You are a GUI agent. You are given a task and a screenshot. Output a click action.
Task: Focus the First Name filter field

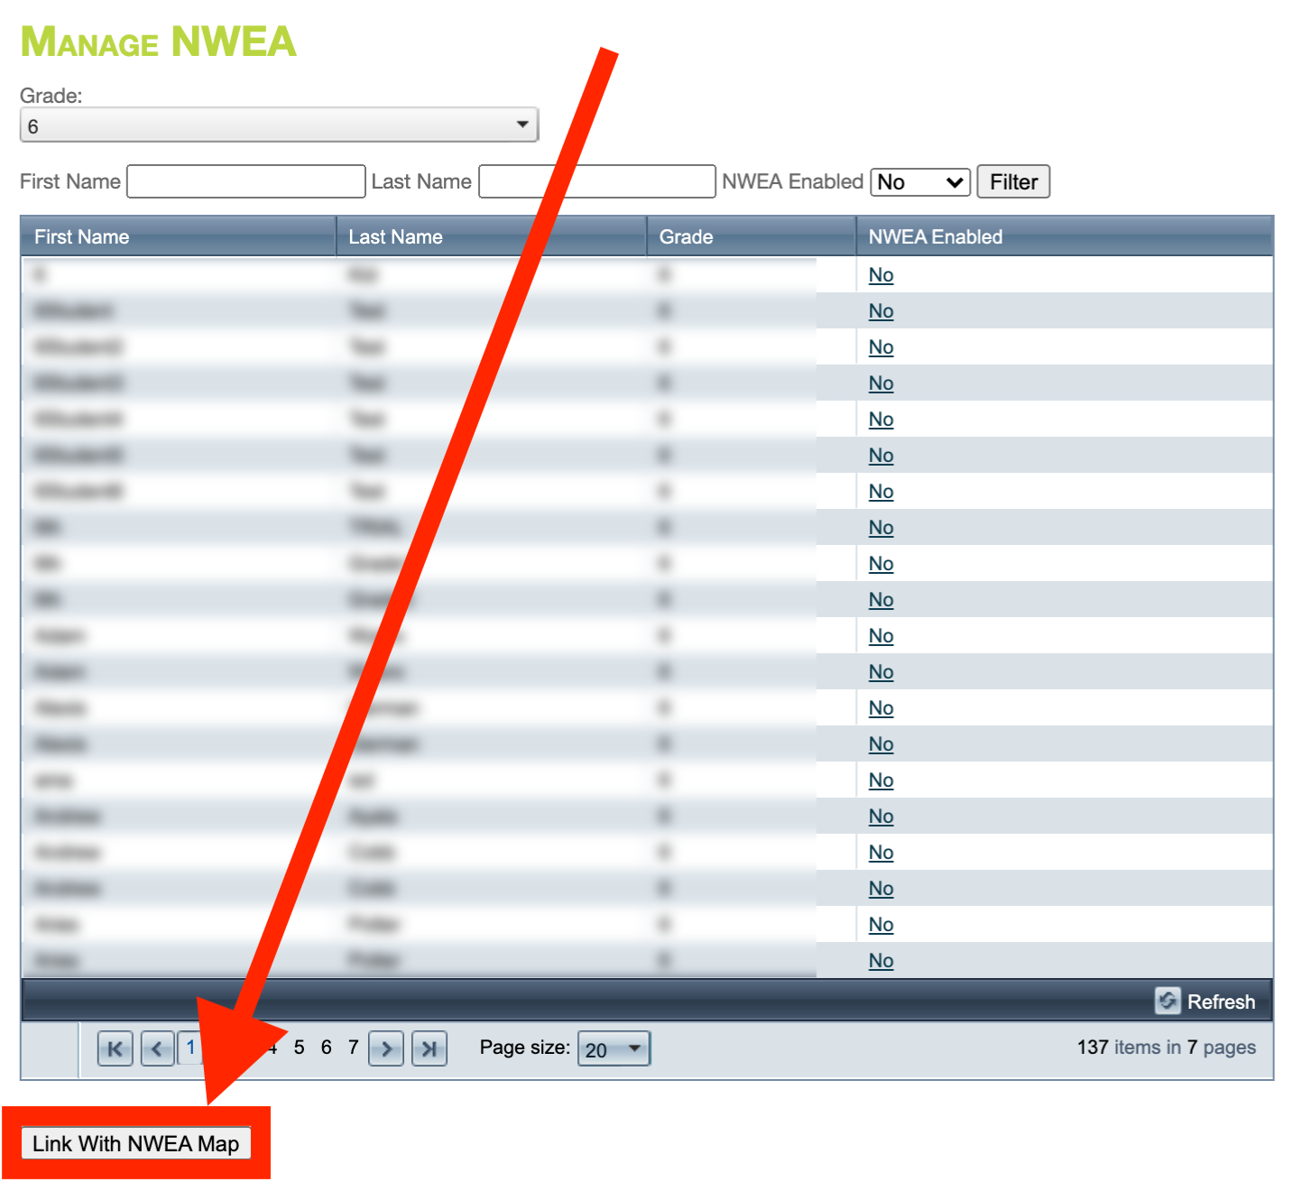coord(246,181)
